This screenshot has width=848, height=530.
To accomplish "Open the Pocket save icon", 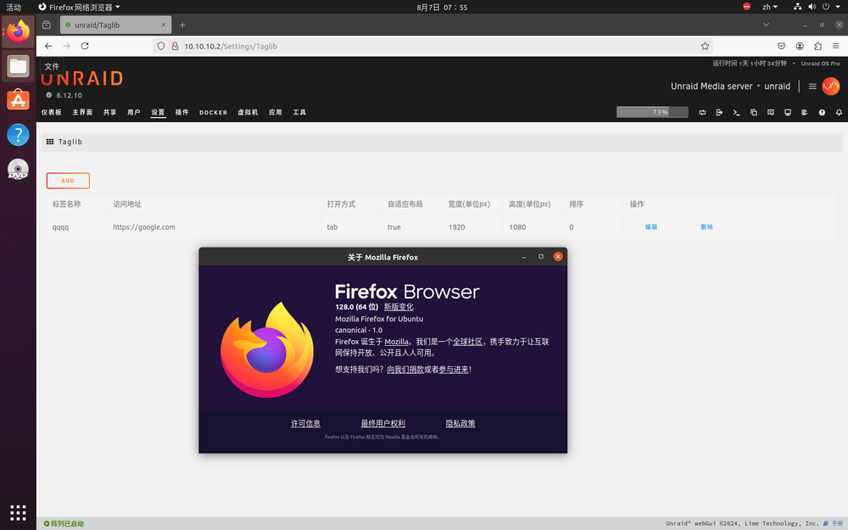I will click(x=782, y=46).
